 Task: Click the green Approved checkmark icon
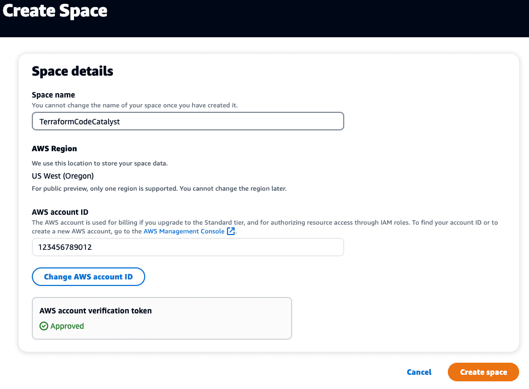pyautogui.click(x=44, y=326)
